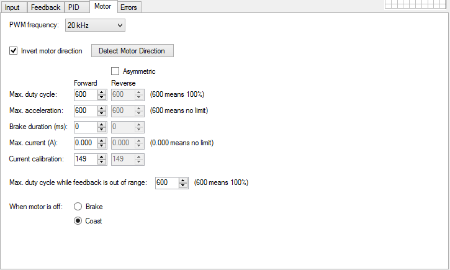Decrease out-of-range max duty cycle down arrow
The image size is (450, 270).
coord(183,186)
